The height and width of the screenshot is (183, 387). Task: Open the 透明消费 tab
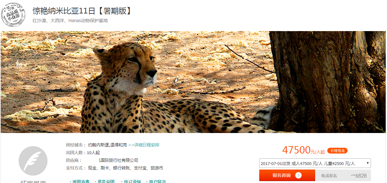pos(80,181)
